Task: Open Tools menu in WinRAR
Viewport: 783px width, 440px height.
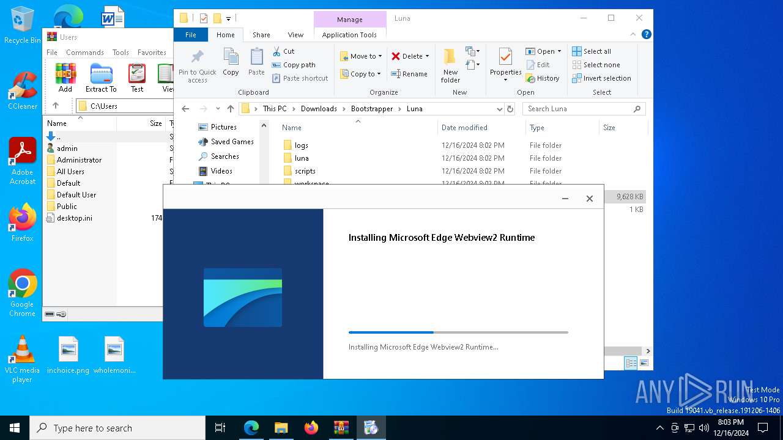Action: tap(121, 53)
